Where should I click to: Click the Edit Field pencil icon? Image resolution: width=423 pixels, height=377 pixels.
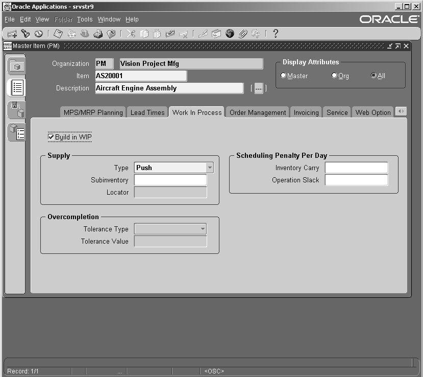(x=203, y=34)
